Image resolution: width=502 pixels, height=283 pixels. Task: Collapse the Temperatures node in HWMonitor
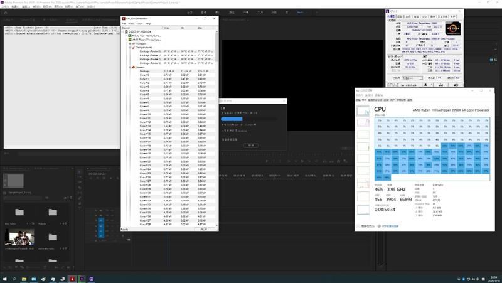pyautogui.click(x=130, y=48)
